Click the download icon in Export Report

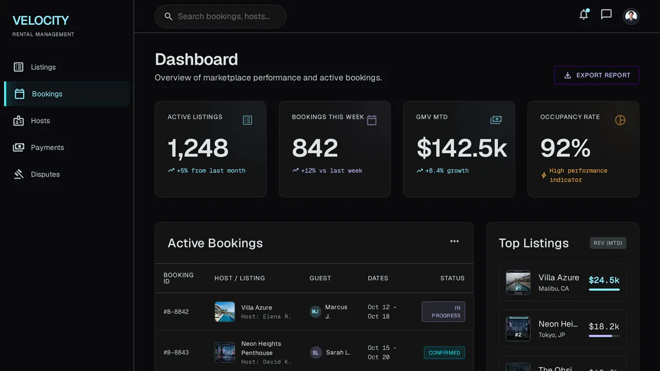[x=568, y=75]
